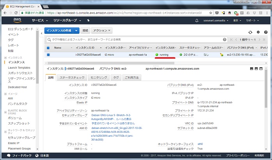272x160 pixels.
Task: Click the search filter help icon
Action: [224, 40]
